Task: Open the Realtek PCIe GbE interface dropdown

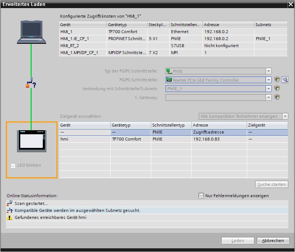Action: [x=268, y=80]
